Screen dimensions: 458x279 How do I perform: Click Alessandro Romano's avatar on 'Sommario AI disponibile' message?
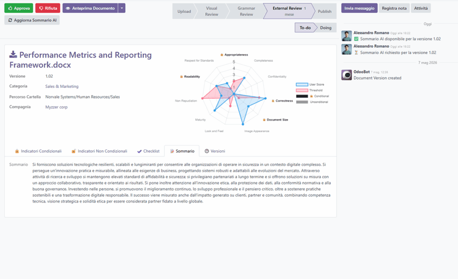pyautogui.click(x=347, y=36)
